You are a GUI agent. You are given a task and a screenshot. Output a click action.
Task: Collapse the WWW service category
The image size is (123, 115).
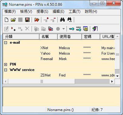pyautogui.click(x=6, y=70)
